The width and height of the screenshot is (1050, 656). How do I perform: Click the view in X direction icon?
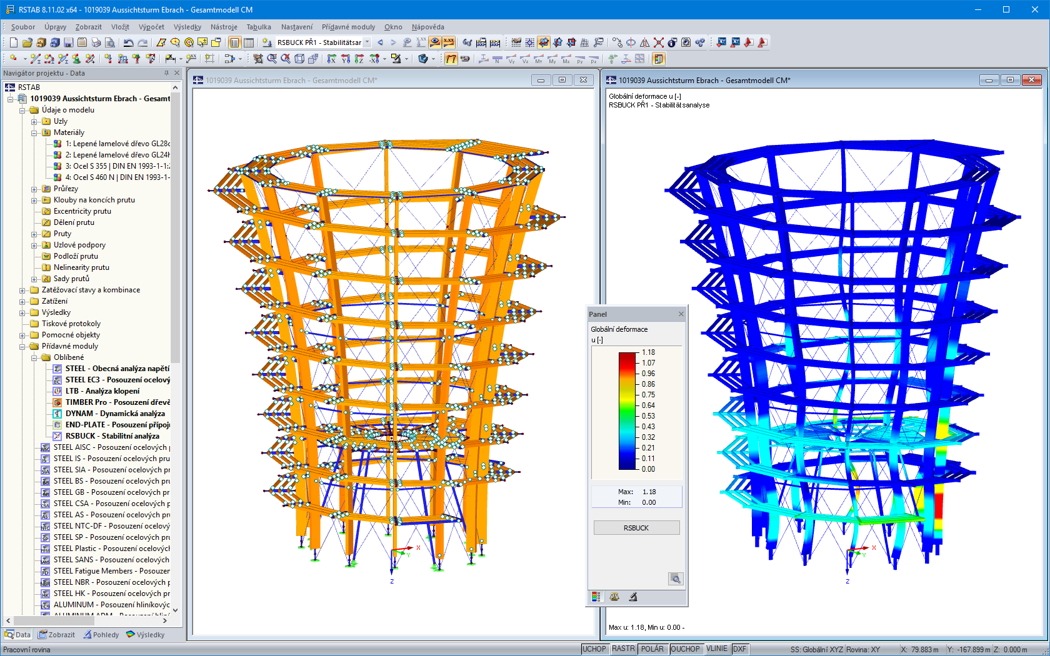pos(332,59)
